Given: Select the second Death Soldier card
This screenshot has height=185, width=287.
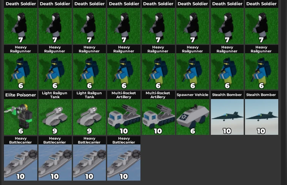Looking at the screenshot, I should [55, 22].
